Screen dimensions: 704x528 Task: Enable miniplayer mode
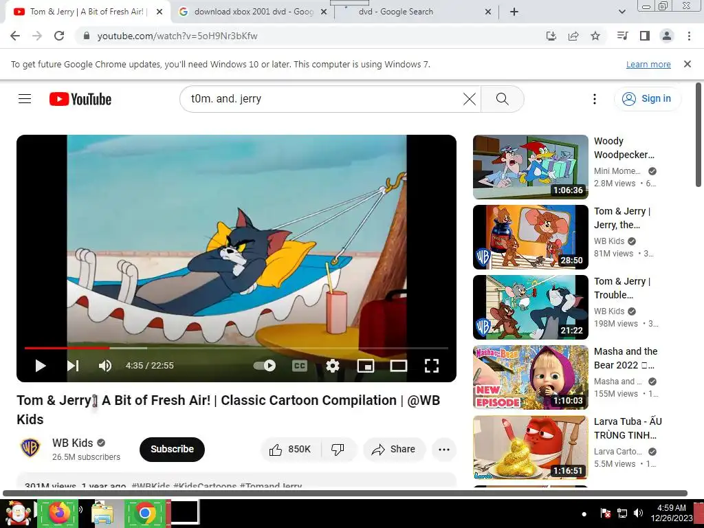tap(366, 366)
